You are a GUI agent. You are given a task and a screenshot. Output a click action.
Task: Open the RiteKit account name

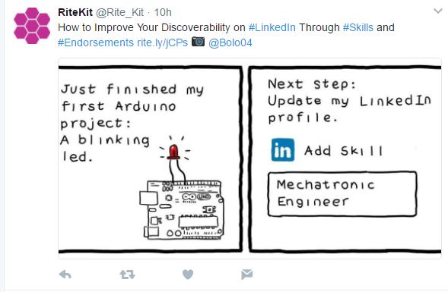tap(75, 12)
